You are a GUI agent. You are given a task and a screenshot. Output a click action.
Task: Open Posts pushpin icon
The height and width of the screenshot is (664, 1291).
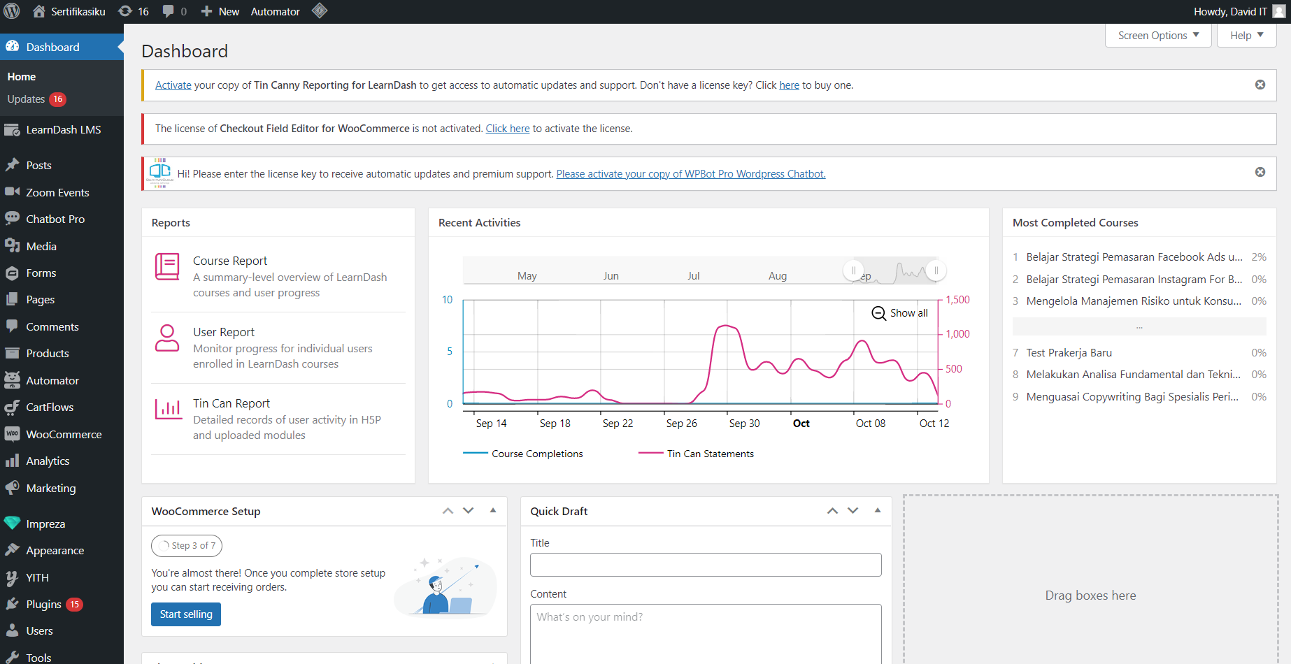pos(12,165)
